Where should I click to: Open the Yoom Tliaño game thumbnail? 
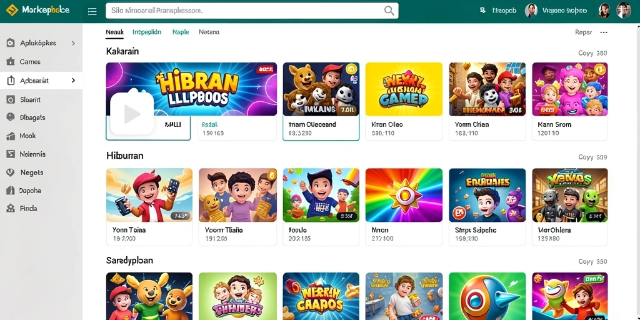(x=238, y=195)
